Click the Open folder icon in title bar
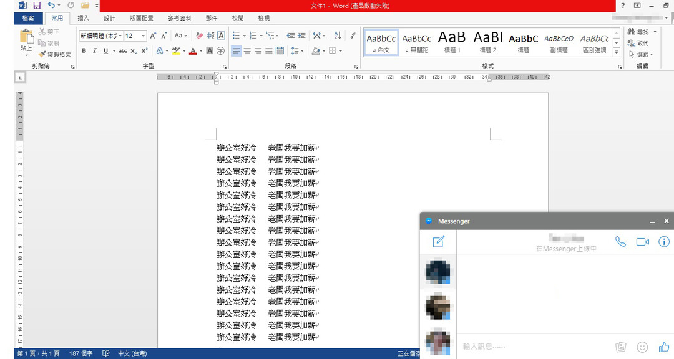674x359 pixels. click(x=85, y=6)
